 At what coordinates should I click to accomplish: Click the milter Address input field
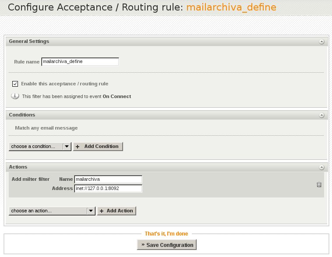pos(108,188)
